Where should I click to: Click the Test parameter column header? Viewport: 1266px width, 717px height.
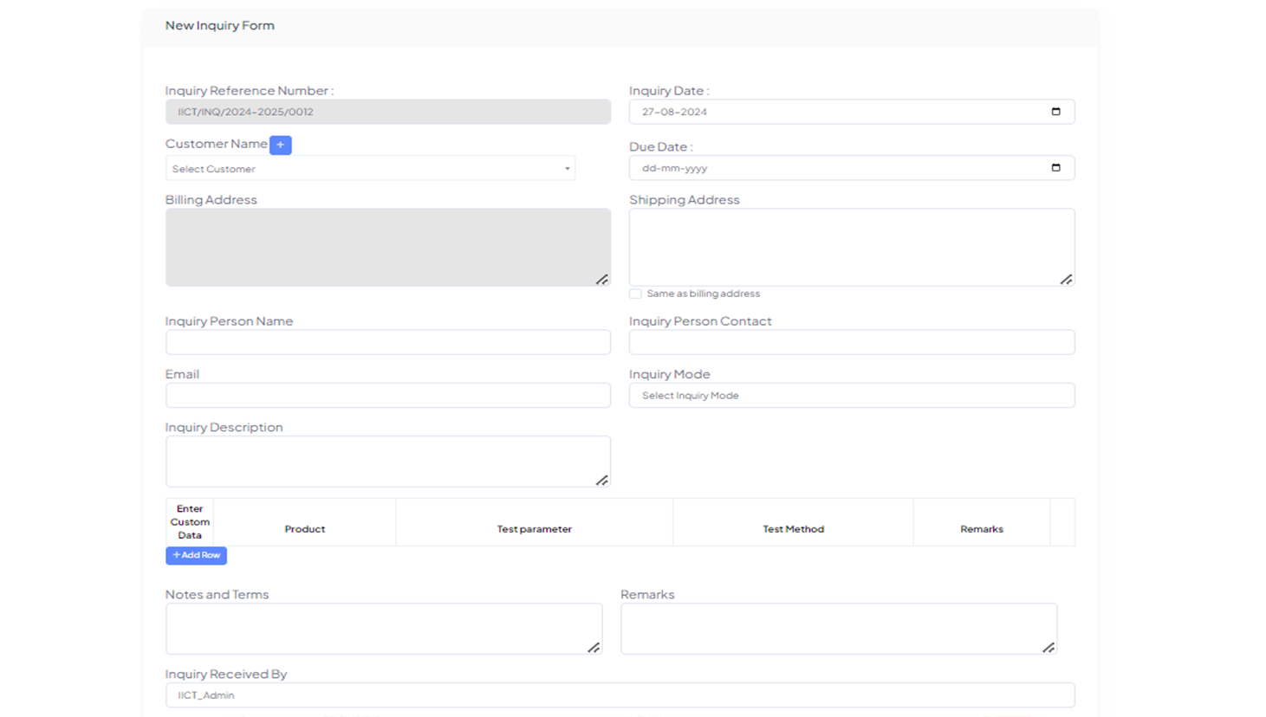[534, 529]
